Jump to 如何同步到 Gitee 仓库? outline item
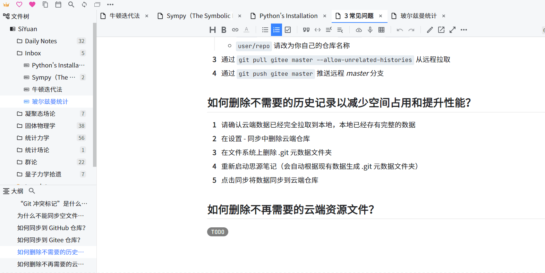This screenshot has height=273, width=545. point(48,240)
